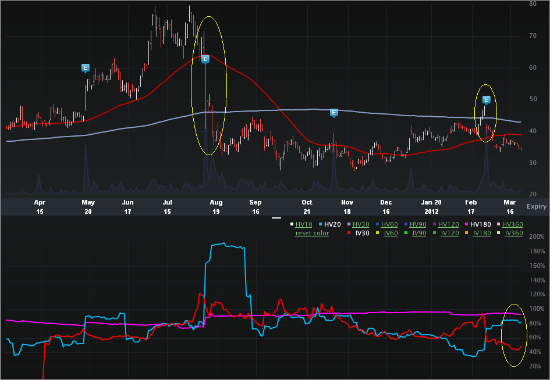Click the green IV90 color square icon

point(406,232)
